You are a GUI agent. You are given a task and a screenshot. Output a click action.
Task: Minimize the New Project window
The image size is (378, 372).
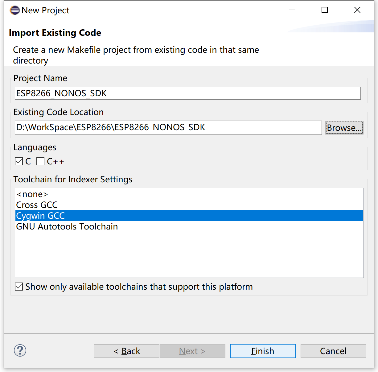[x=292, y=10]
